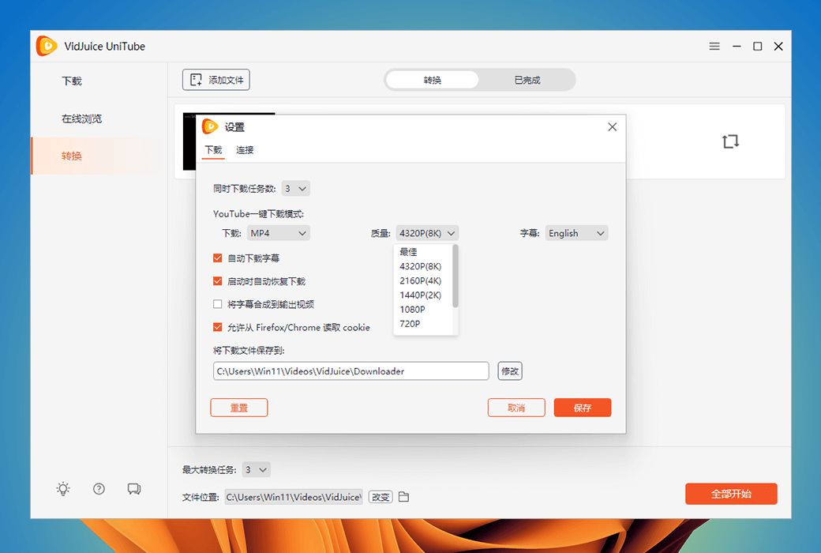
Task: Open the help question mark icon
Action: coord(99,488)
